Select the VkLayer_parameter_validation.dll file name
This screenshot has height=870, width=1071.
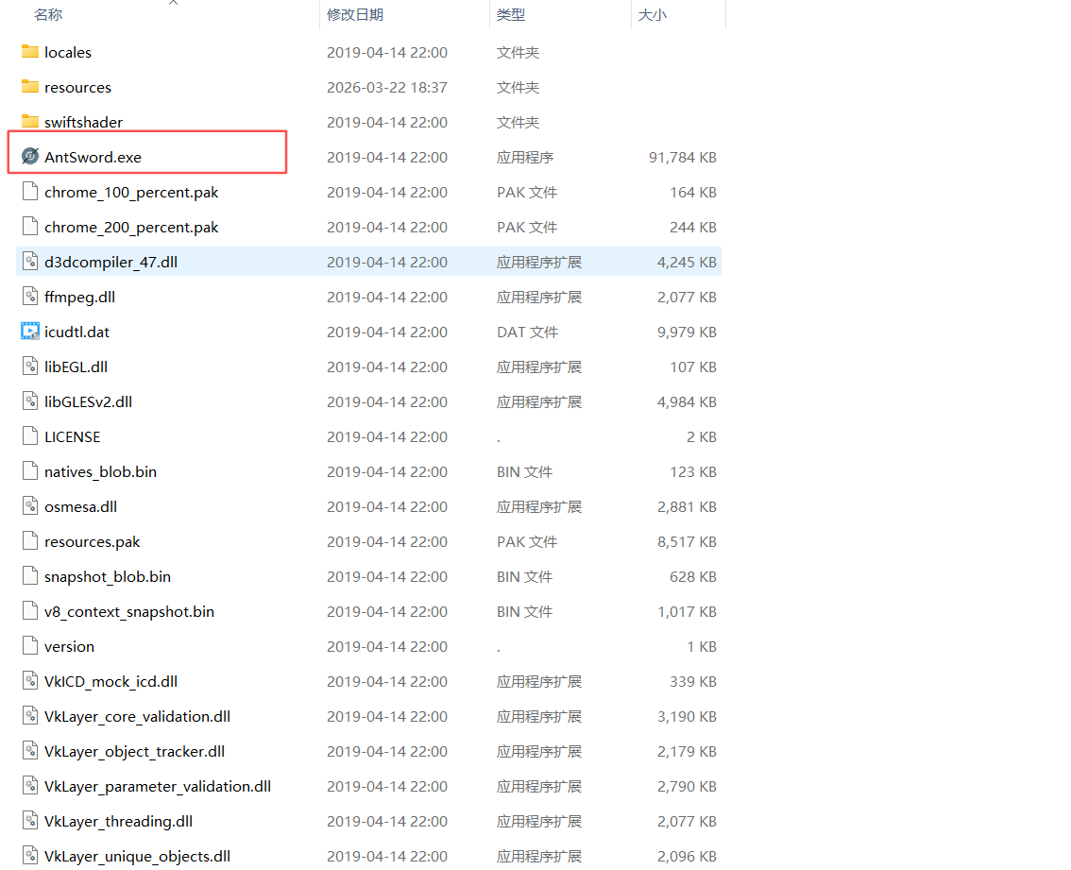158,787
